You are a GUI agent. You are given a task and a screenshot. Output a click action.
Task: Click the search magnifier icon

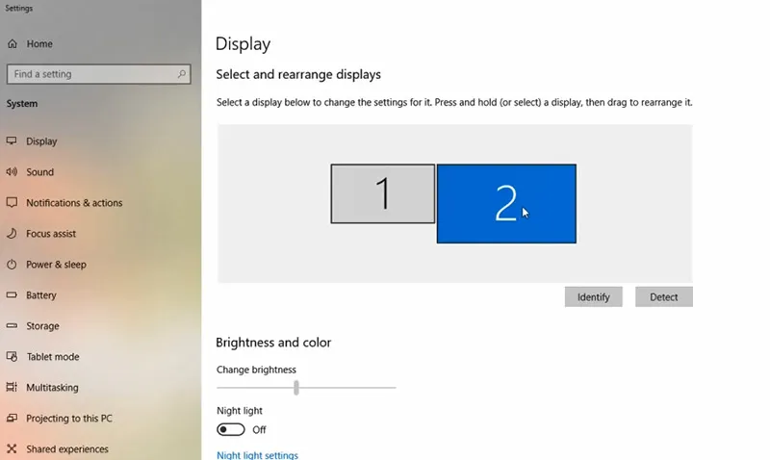coord(181,74)
